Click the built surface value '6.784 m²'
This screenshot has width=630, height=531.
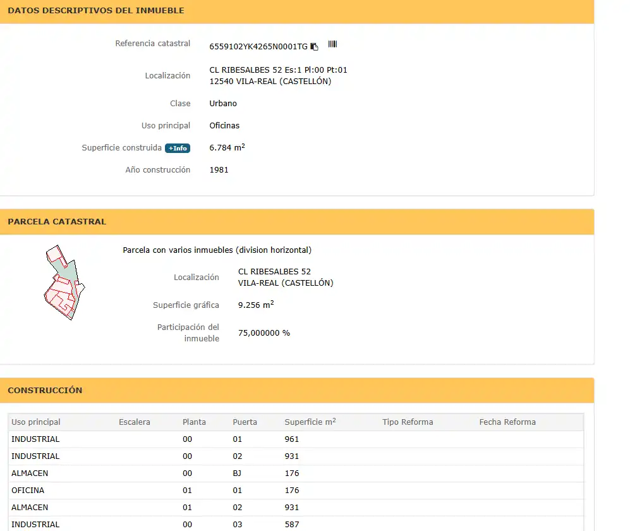click(x=227, y=147)
